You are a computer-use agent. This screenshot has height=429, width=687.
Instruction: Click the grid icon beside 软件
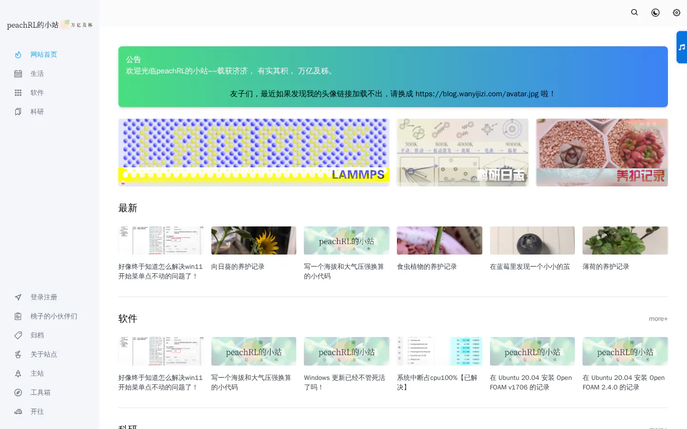click(18, 93)
